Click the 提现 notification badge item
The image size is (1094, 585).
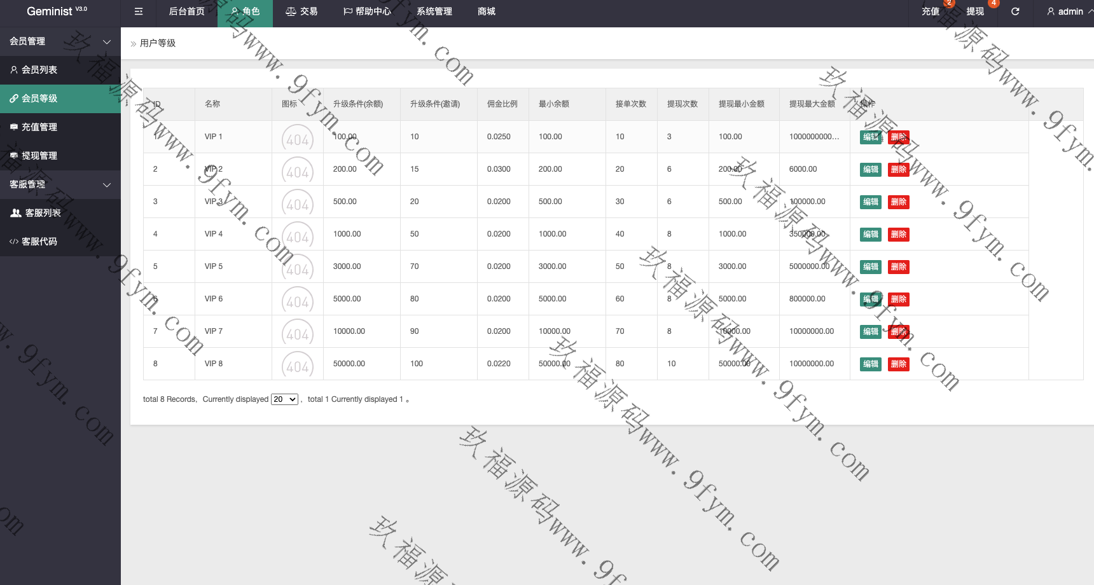[975, 11]
